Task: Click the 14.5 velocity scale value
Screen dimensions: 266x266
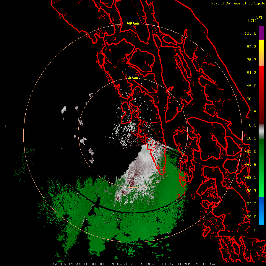Action: pos(252,112)
